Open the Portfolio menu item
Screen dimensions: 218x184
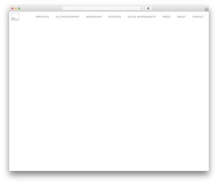click(x=42, y=17)
